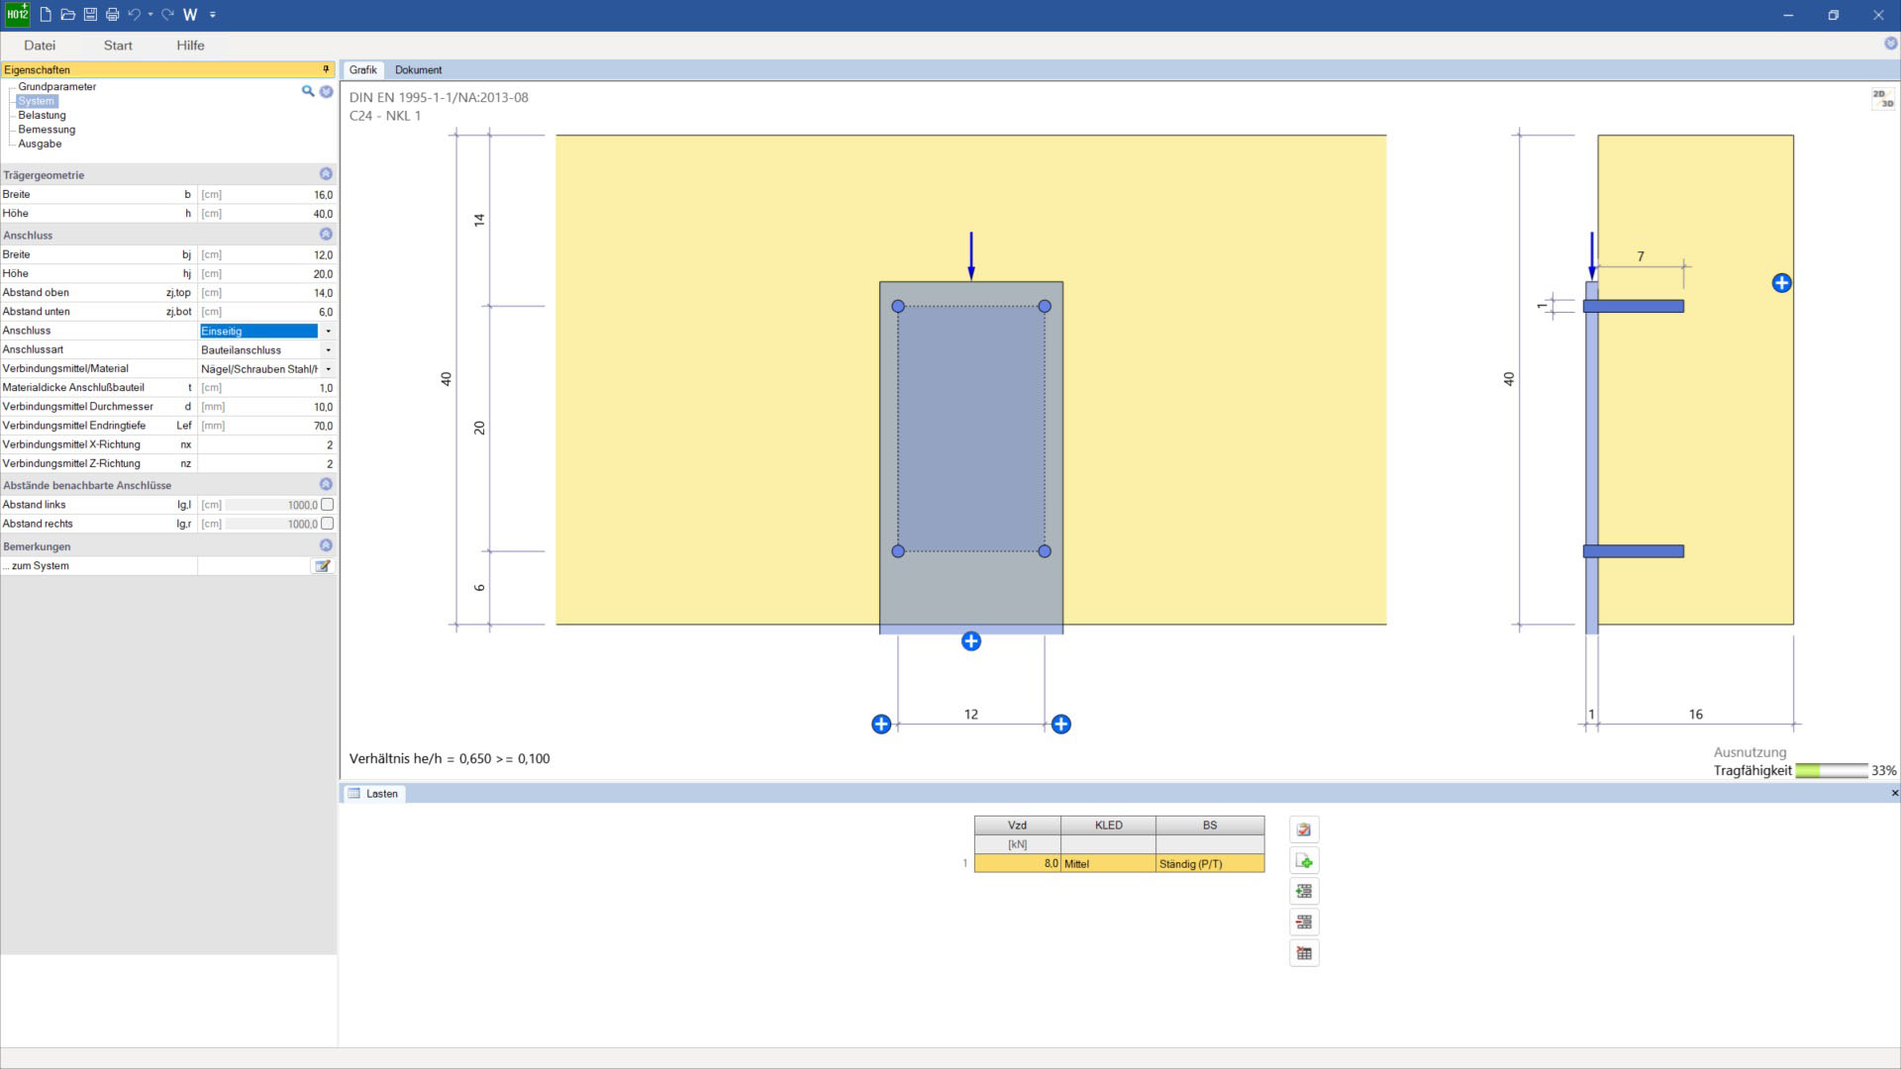Image resolution: width=1901 pixels, height=1069 pixels.
Task: Open the Datei menu
Action: tap(40, 46)
